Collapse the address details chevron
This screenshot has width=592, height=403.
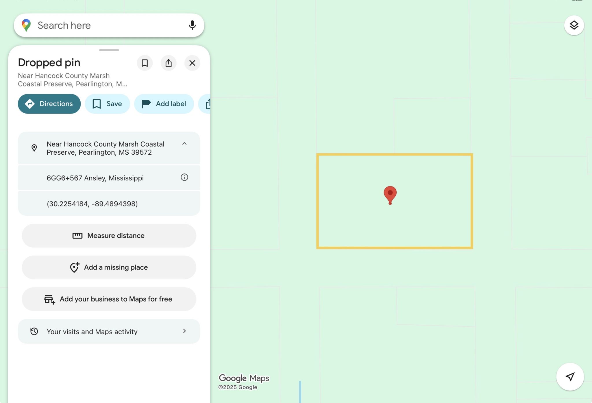pyautogui.click(x=184, y=144)
